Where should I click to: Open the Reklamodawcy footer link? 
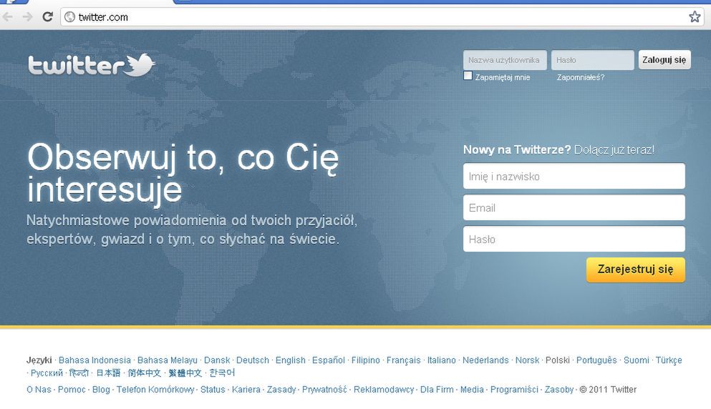click(x=384, y=390)
